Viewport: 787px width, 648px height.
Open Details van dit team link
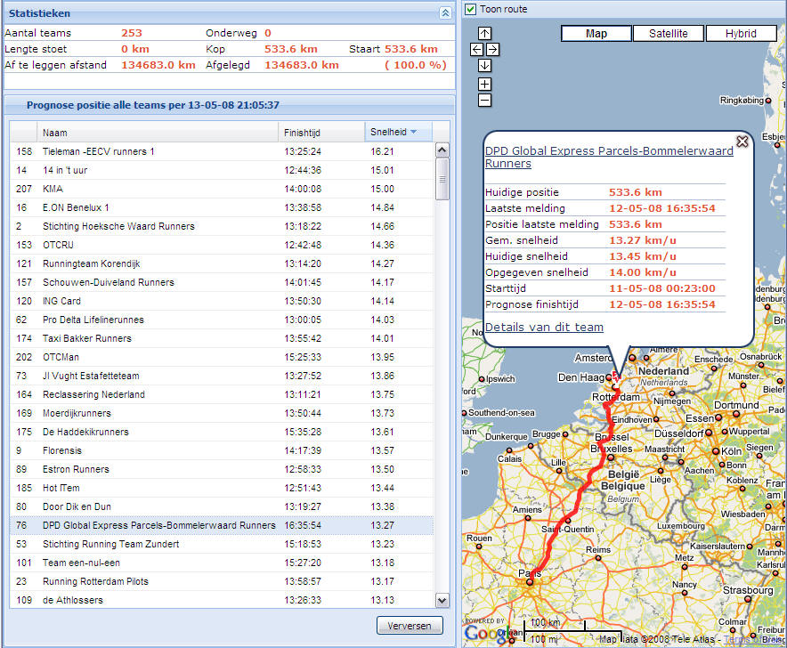coord(544,328)
